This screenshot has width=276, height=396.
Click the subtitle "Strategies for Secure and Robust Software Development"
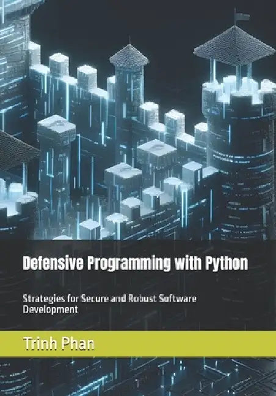pyautogui.click(x=110, y=304)
